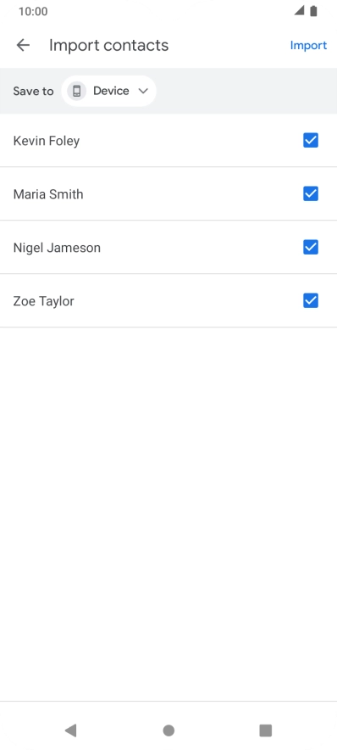Uncheck the Maria Smith checkbox
This screenshot has height=750, width=337.
(x=311, y=193)
